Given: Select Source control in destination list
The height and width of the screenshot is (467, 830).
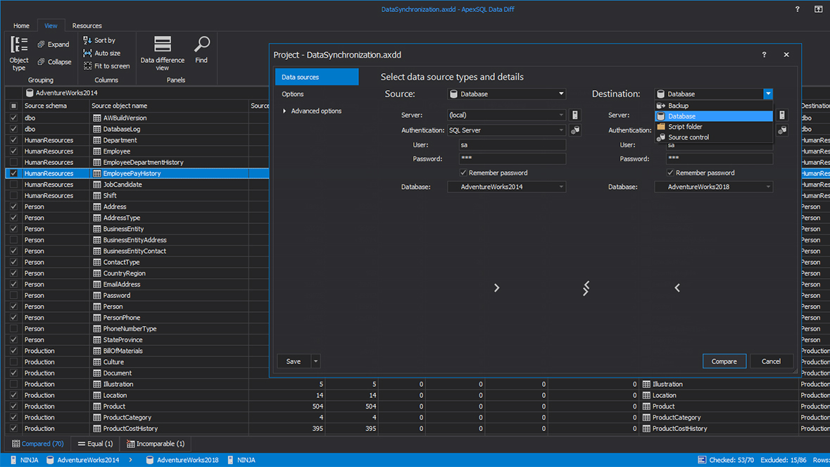Looking at the screenshot, I should click(714, 137).
